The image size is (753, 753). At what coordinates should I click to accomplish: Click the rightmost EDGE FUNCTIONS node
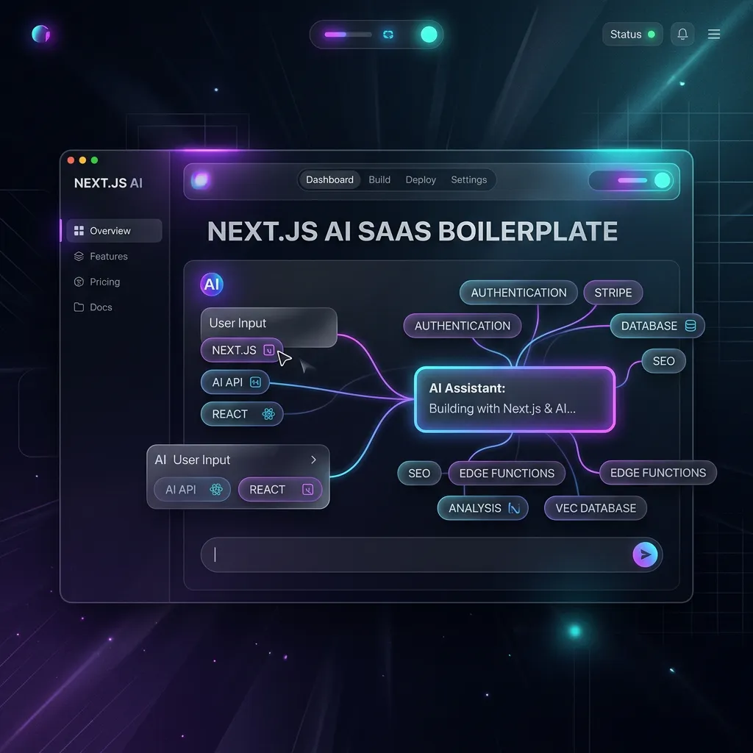point(658,473)
